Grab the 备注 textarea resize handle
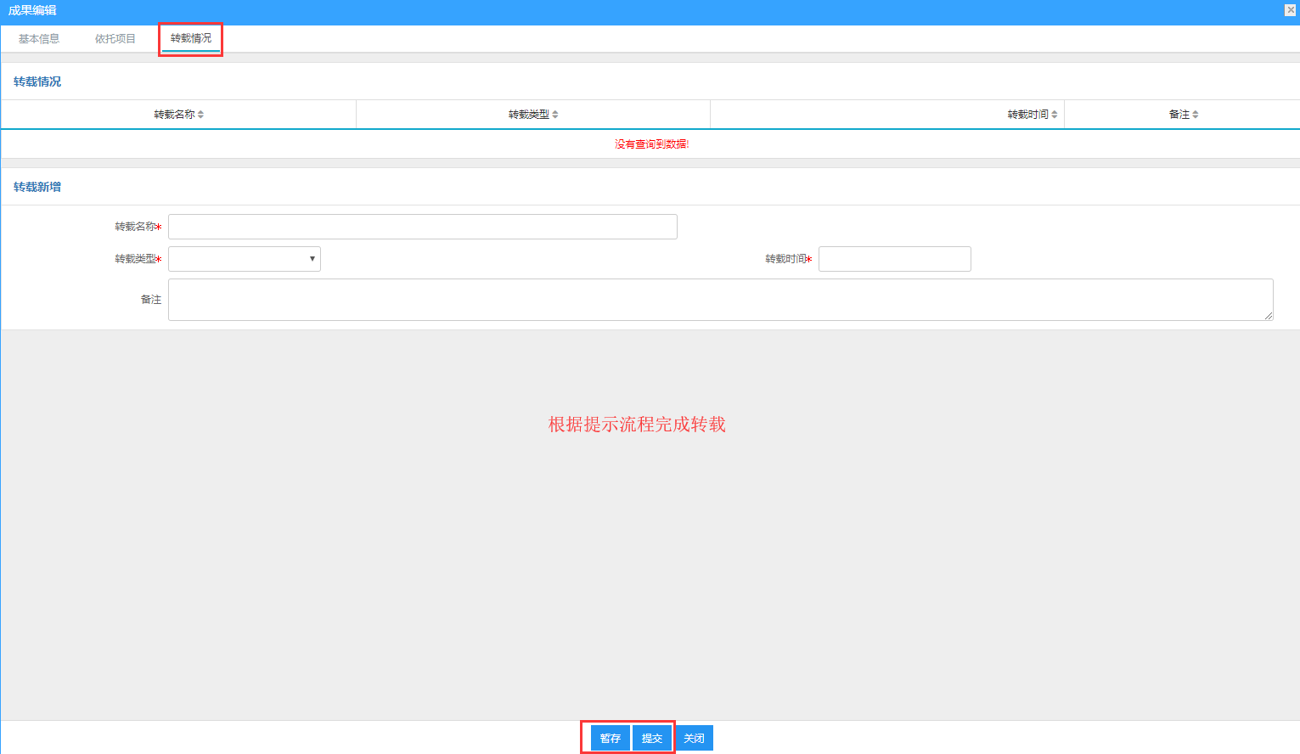 [x=1269, y=316]
